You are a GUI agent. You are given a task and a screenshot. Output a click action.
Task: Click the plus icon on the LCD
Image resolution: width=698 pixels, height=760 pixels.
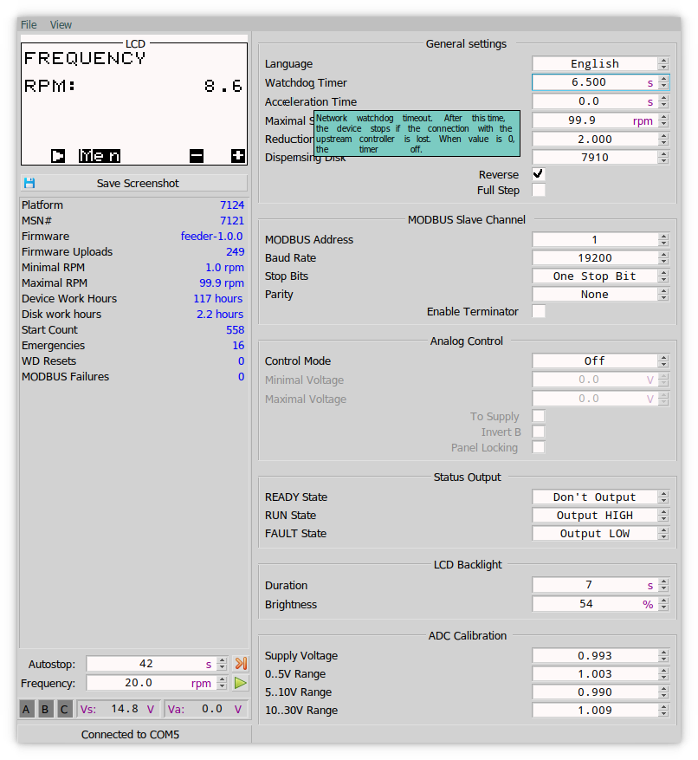(x=238, y=156)
